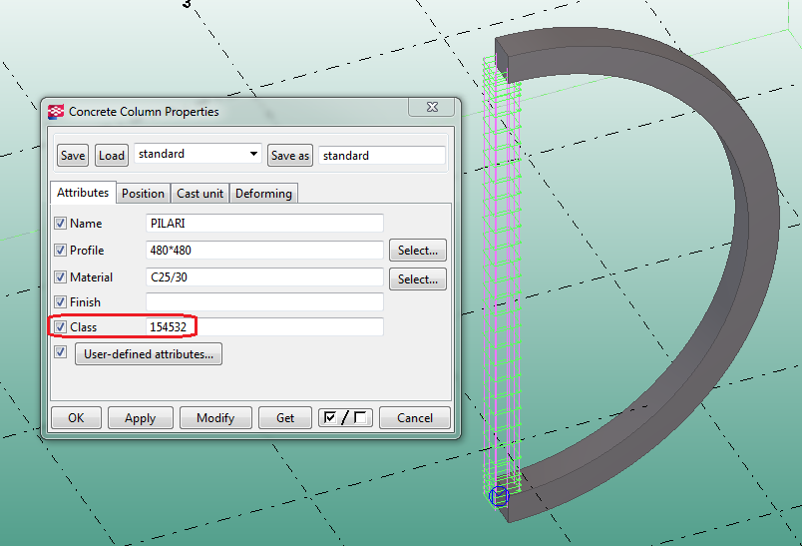Click the Save button
The image size is (802, 546).
[73, 156]
